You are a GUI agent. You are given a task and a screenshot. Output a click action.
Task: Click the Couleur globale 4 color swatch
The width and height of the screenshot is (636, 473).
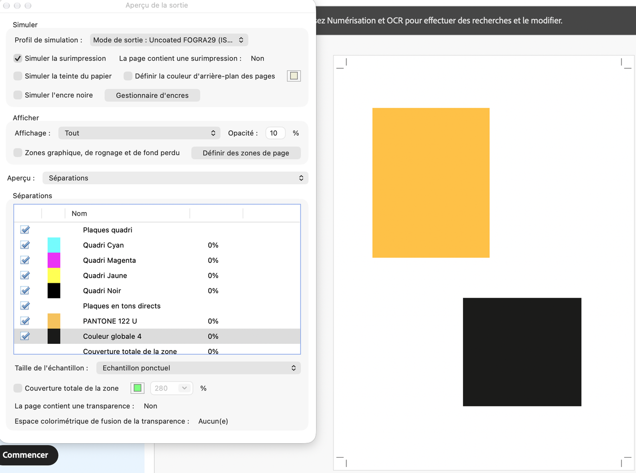(54, 336)
